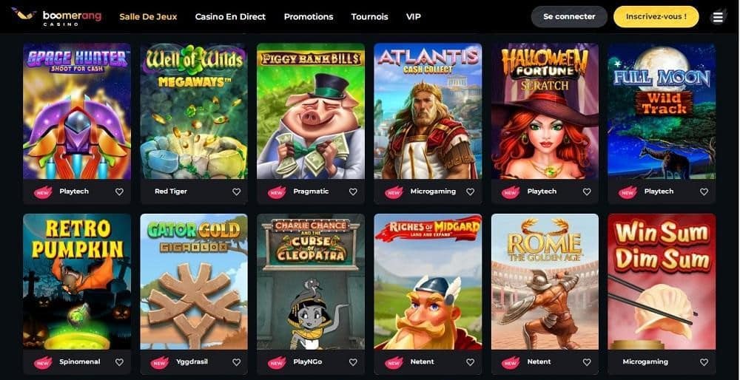Click the Inscrivez-vous ! button
The width and height of the screenshot is (740, 380).
coord(656,16)
